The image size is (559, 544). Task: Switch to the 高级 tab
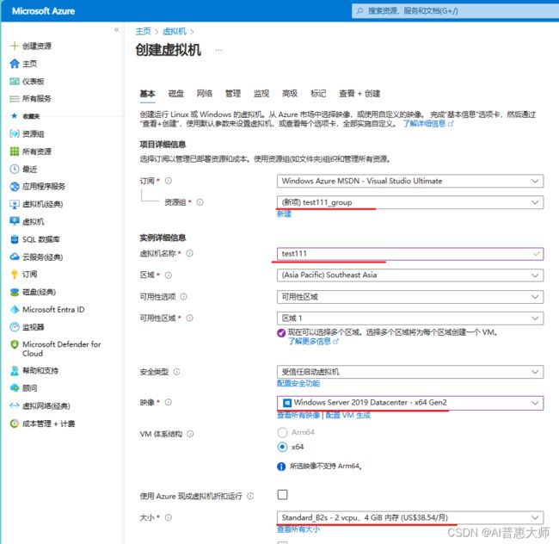290,94
